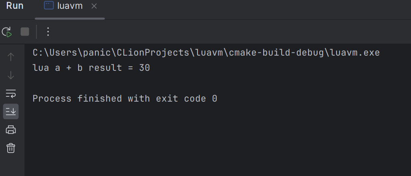Toggle scroll to end of output
The height and width of the screenshot is (176, 411).
pos(11,112)
